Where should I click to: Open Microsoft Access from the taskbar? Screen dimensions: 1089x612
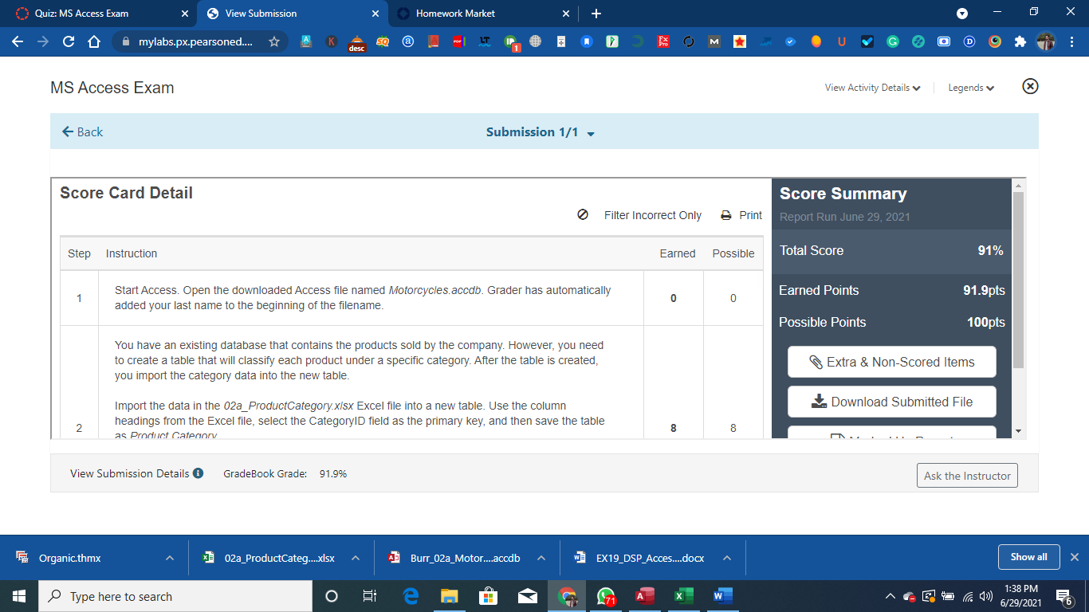pyautogui.click(x=645, y=596)
